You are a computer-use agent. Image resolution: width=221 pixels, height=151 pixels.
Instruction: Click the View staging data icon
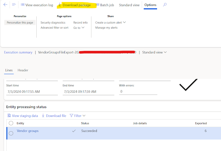9,116
